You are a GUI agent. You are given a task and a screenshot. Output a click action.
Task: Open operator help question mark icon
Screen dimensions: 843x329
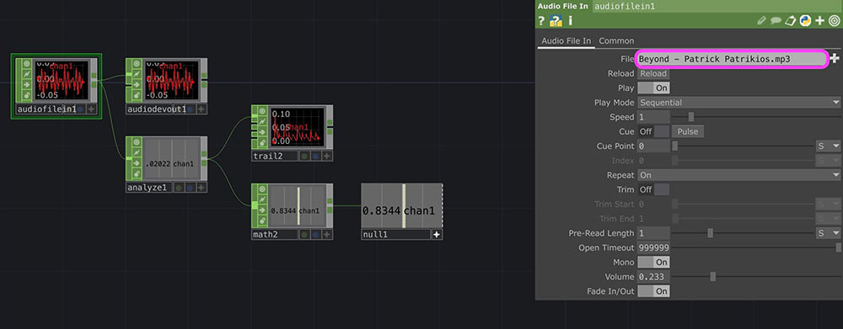(x=542, y=21)
